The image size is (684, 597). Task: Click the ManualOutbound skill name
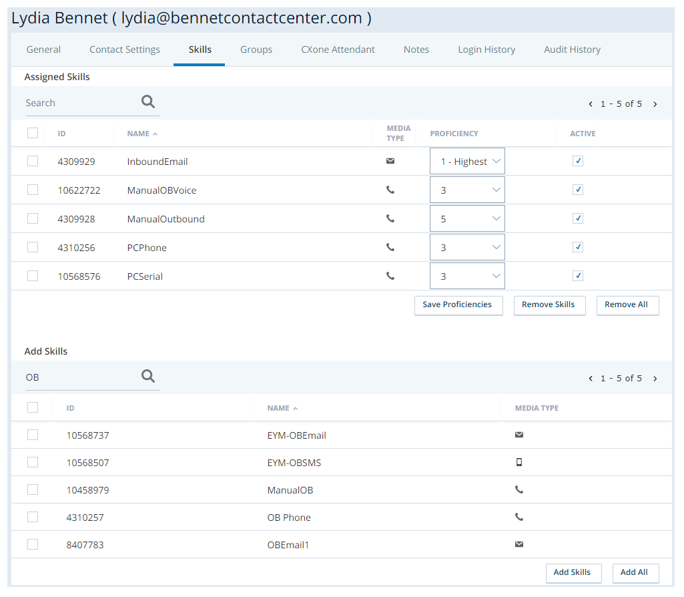(x=165, y=219)
